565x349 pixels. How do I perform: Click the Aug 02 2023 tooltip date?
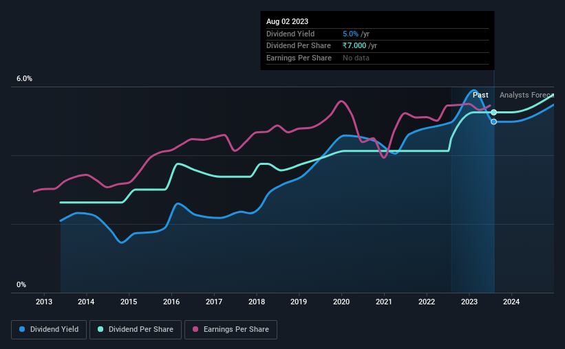287,21
